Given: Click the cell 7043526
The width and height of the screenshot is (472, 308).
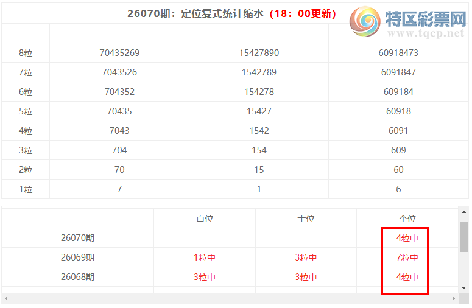Looking at the screenshot, I should pos(119,72).
